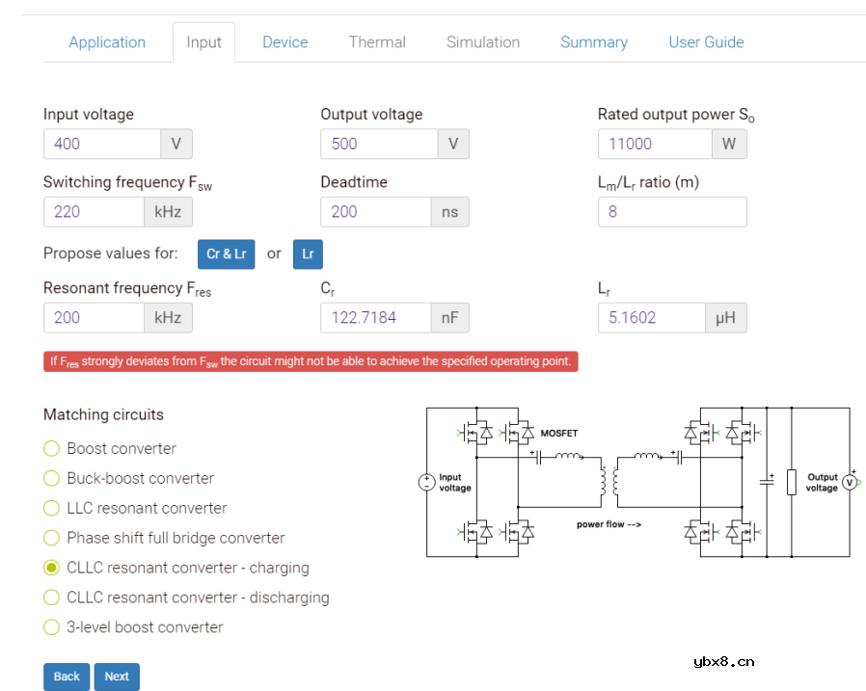The height and width of the screenshot is (691, 866).
Task: Click the Input voltage source symbol in schematic
Action: tap(426, 482)
